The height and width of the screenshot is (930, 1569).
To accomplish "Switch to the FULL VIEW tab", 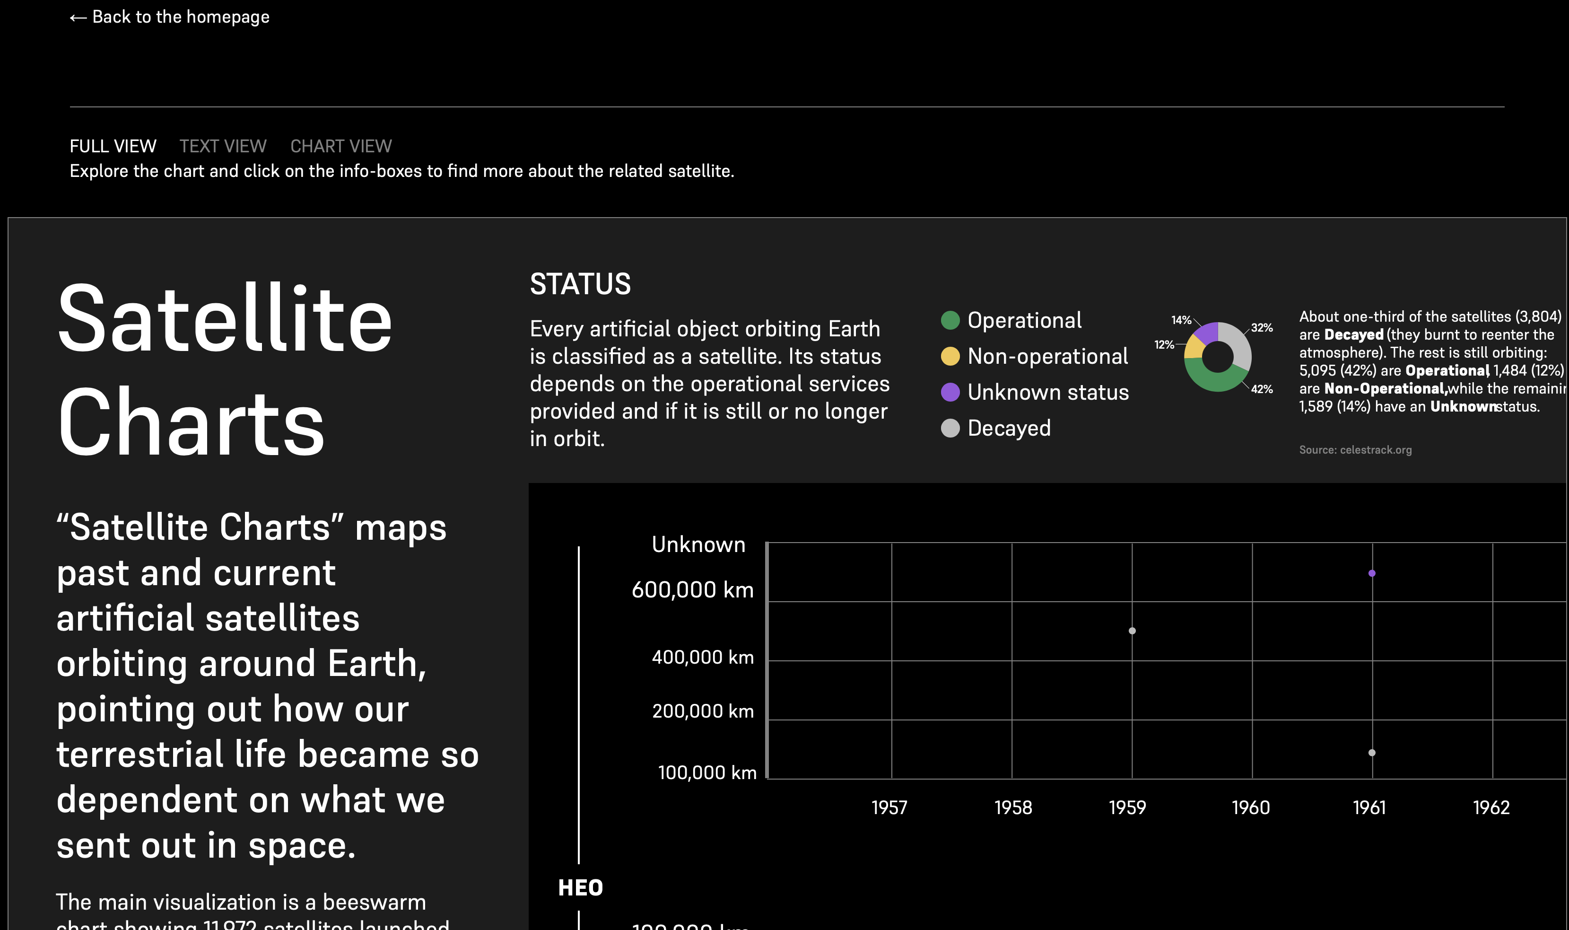I will 113,146.
